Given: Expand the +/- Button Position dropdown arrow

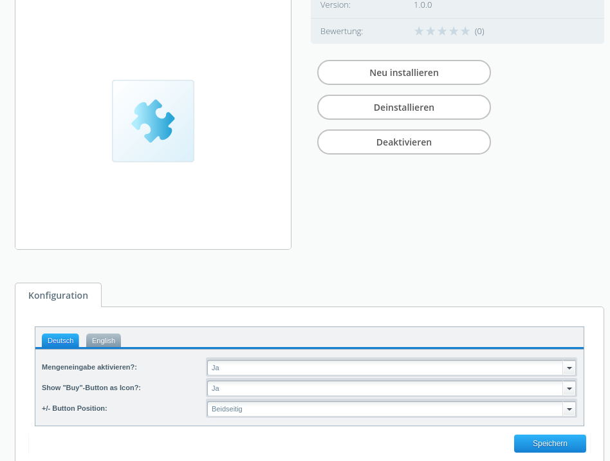Looking at the screenshot, I should point(569,409).
